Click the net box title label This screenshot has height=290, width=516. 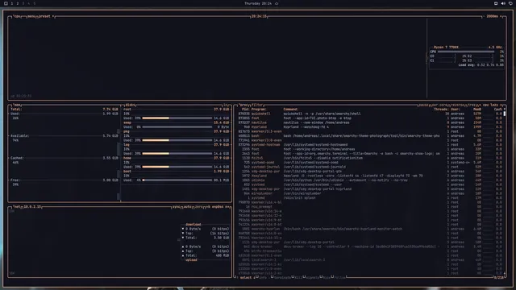[16, 207]
